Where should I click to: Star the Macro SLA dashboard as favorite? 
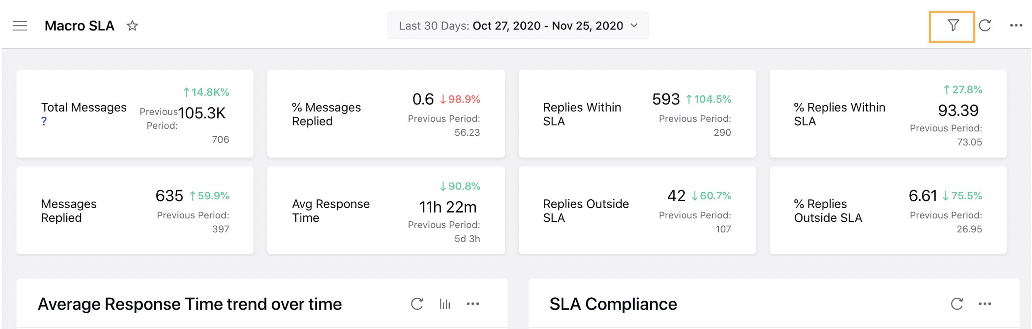pos(133,26)
